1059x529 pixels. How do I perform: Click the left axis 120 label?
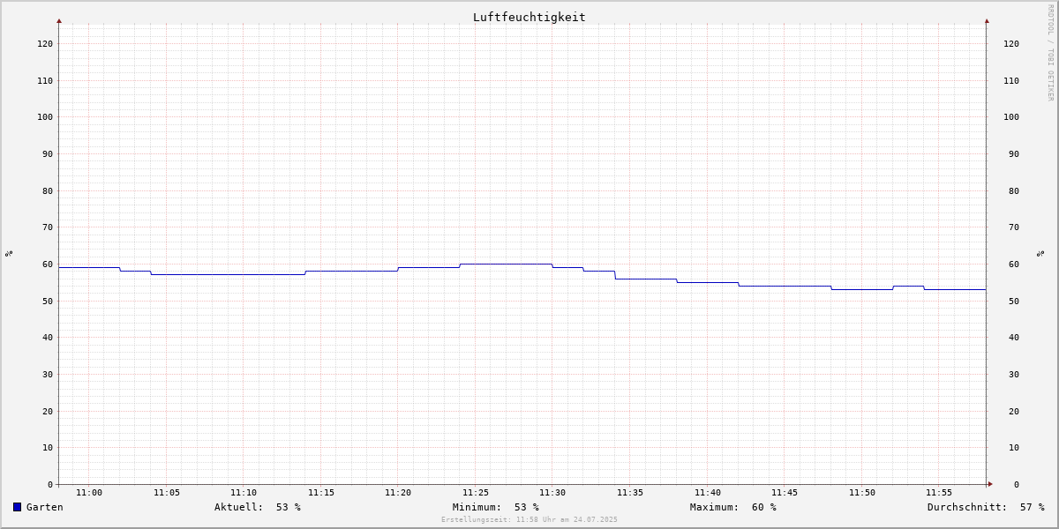tap(45, 43)
